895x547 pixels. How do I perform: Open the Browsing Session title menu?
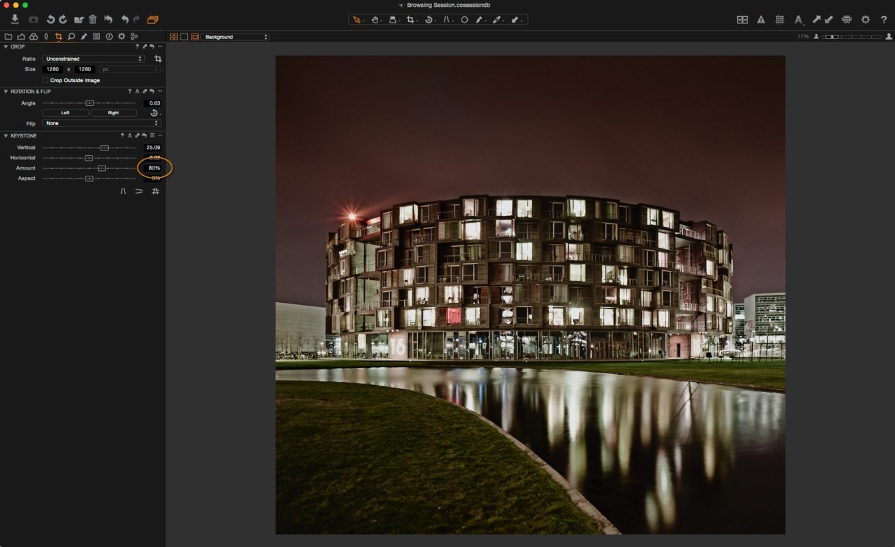(448, 5)
